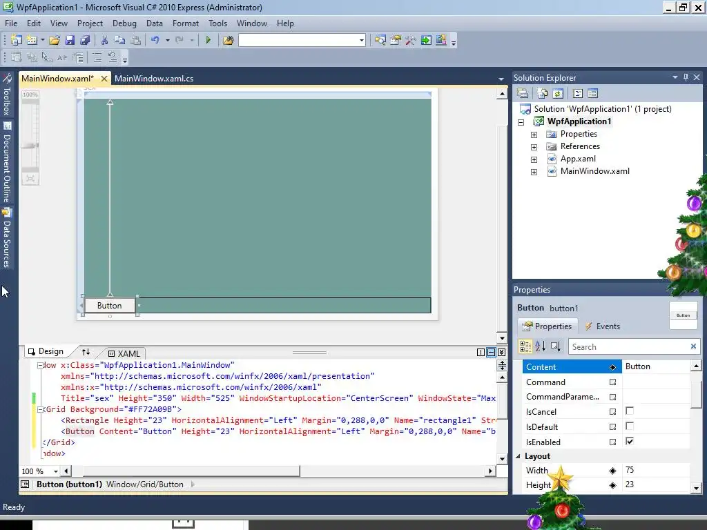Click the Add New Item toolbar icon

pyautogui.click(x=32, y=40)
